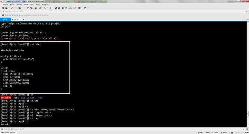Click the Open Session folder icon

6,8
